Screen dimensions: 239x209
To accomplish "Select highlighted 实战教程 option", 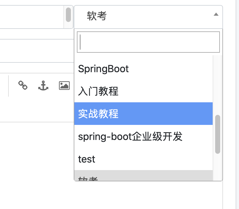I will click(x=143, y=114).
